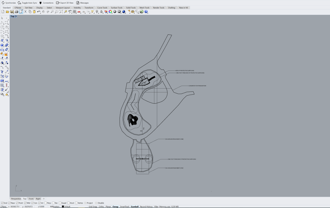Open the color wheel material icon
The height and width of the screenshot is (208, 330).
tap(110, 12)
